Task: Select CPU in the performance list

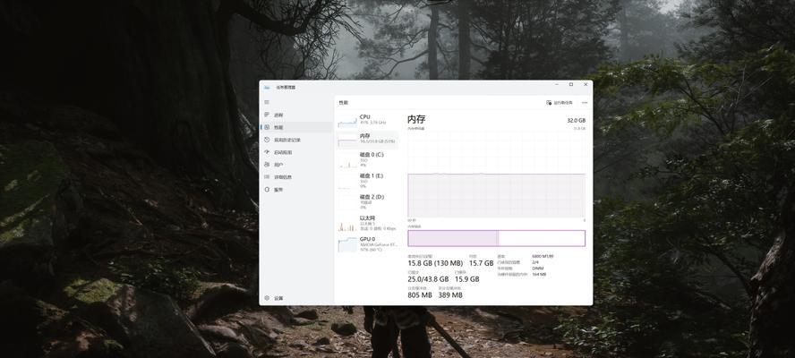Action: point(367,120)
